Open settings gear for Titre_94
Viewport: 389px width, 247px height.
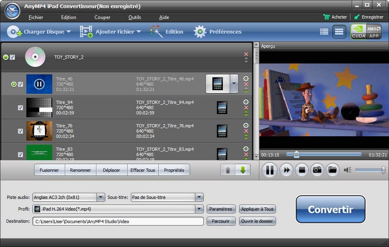click(x=246, y=102)
